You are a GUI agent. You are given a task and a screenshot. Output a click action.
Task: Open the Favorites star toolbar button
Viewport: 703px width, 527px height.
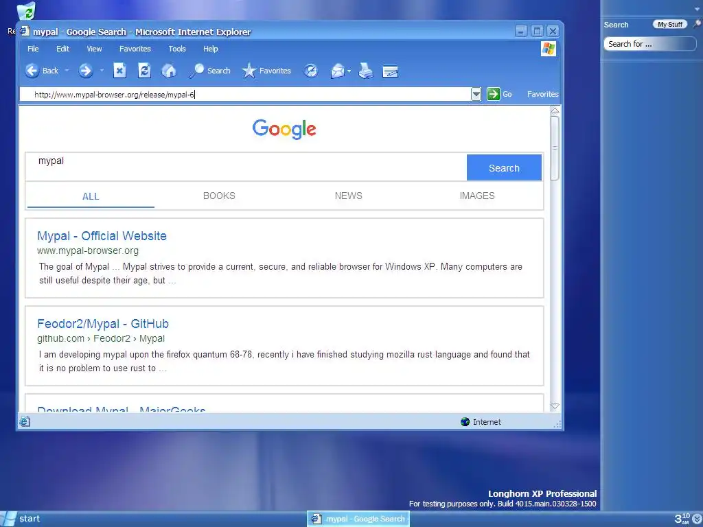tap(266, 71)
